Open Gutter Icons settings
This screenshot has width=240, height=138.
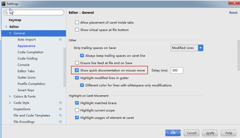[27, 77]
